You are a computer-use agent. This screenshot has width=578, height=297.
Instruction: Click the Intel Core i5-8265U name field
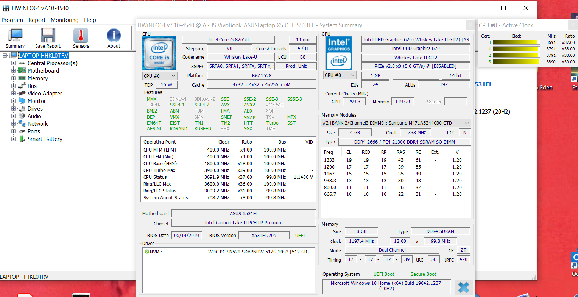click(x=228, y=40)
